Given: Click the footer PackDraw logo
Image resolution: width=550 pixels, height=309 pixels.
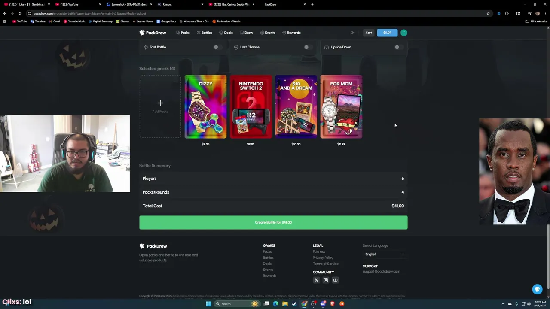Looking at the screenshot, I should 153,246.
